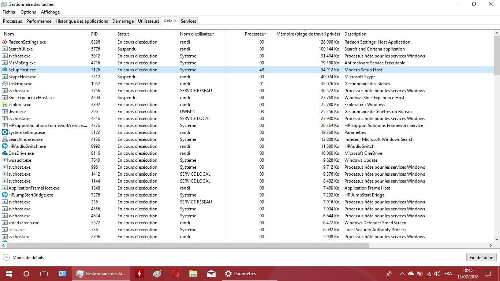The height and width of the screenshot is (281, 500).
Task: Open Cortana search circle on taskbar
Action: tap(26, 274)
